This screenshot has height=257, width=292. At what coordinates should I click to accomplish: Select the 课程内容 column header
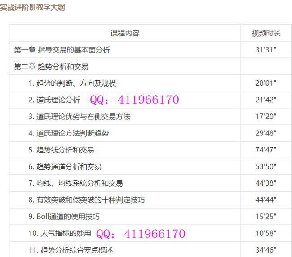(x=125, y=33)
